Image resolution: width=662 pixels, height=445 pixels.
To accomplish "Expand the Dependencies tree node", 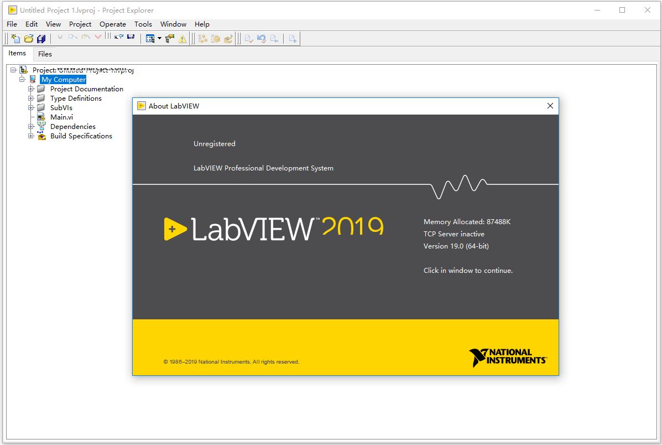I will click(x=32, y=127).
